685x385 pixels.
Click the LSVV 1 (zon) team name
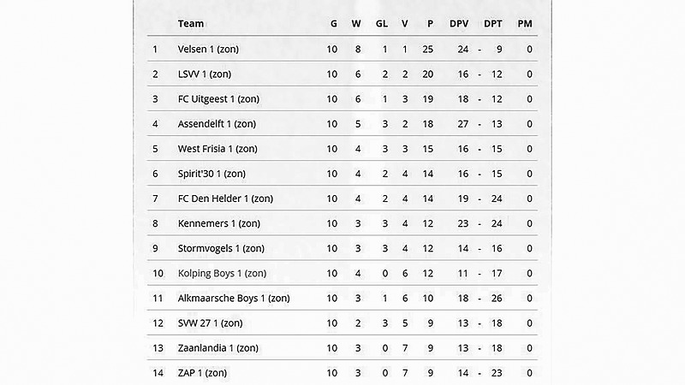pos(204,74)
